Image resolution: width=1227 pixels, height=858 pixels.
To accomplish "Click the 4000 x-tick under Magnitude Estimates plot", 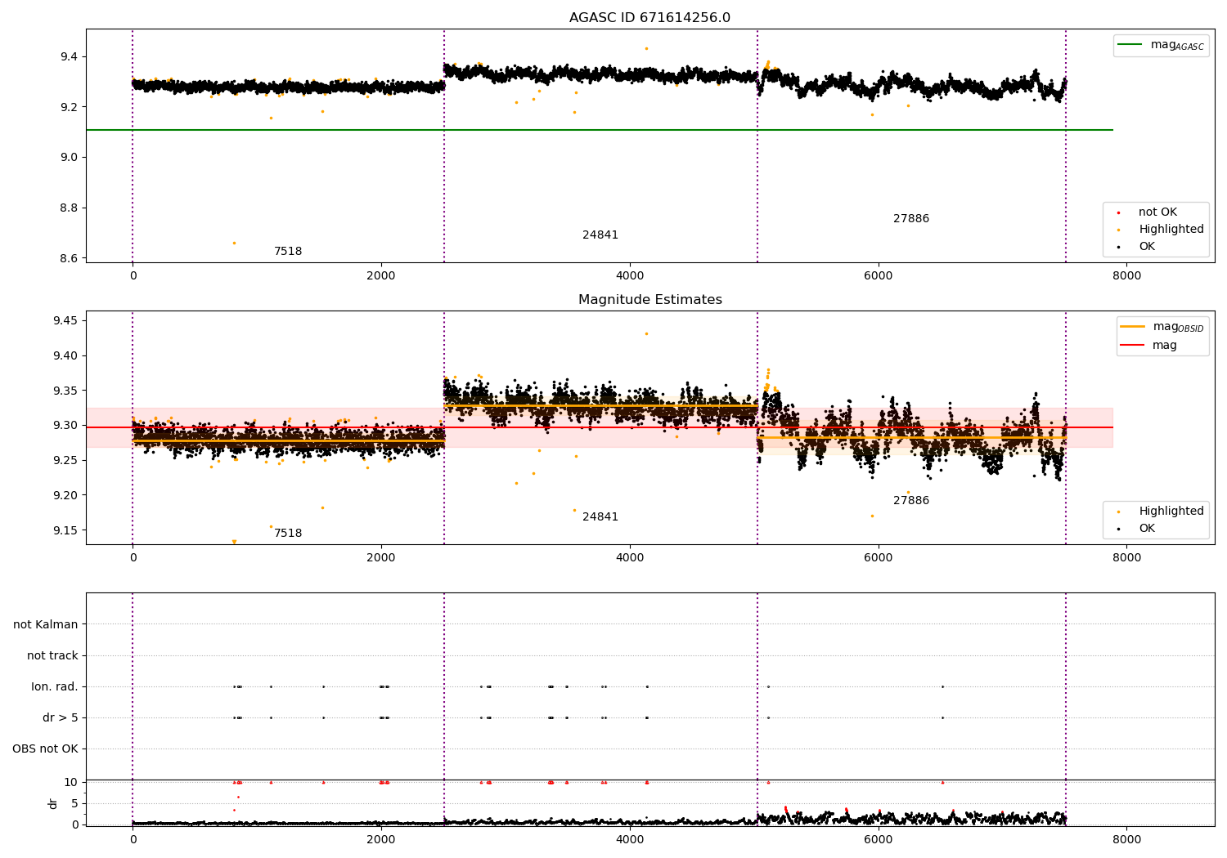I will pos(630,558).
